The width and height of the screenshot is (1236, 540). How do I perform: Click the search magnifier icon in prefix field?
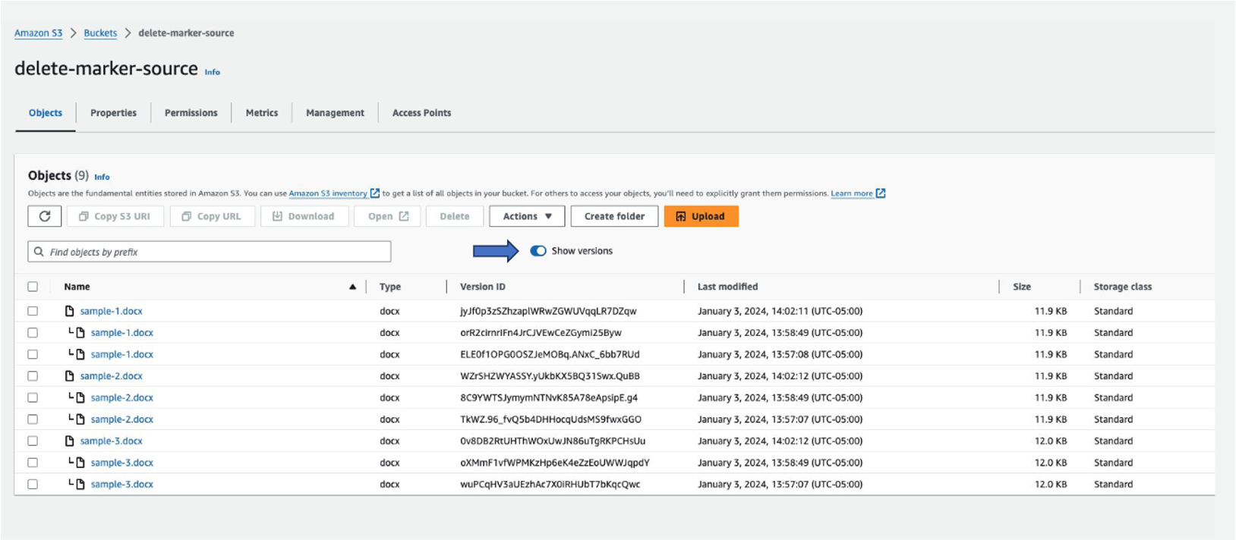click(39, 252)
